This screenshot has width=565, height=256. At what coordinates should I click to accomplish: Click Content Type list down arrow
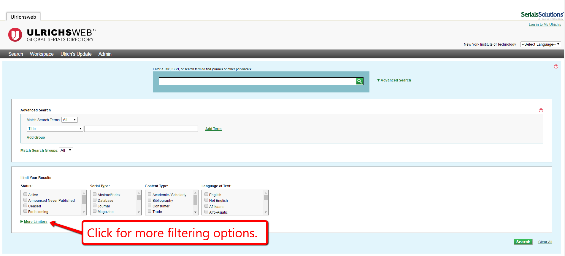[x=195, y=212]
